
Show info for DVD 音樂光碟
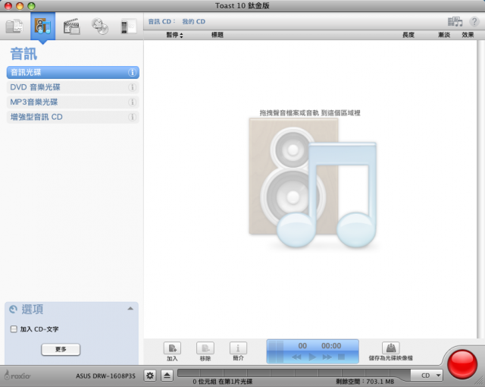pyautogui.click(x=132, y=87)
